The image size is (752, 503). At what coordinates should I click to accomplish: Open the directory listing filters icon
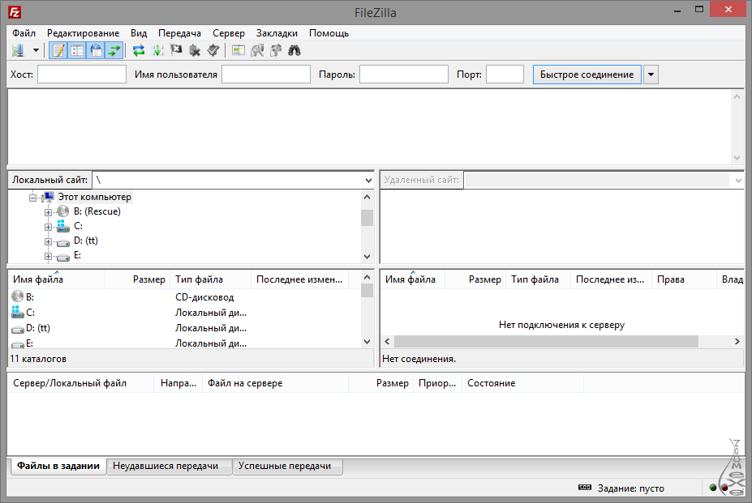(x=238, y=50)
